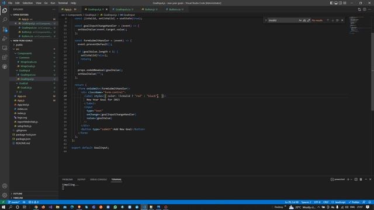Open the Extensions view
Viewport: 374px width, 210px height.
point(5,57)
